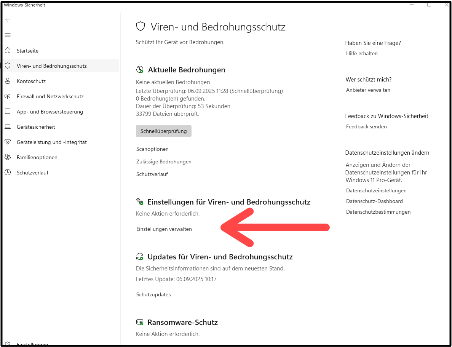Click the Aktuelle Bedrohungen heading
The height and width of the screenshot is (347, 452).
(187, 70)
